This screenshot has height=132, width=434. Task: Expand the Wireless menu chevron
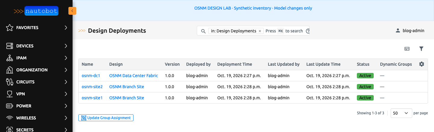(x=66, y=118)
